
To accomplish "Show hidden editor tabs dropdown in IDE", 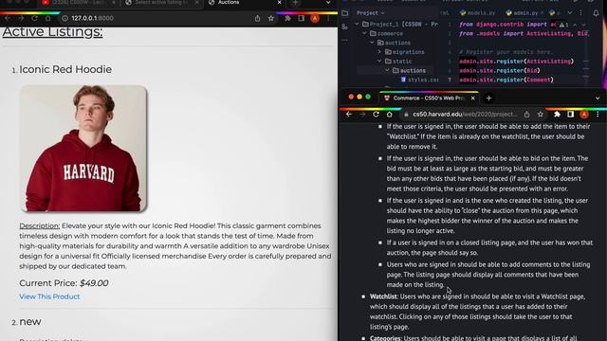I will 570,13.
